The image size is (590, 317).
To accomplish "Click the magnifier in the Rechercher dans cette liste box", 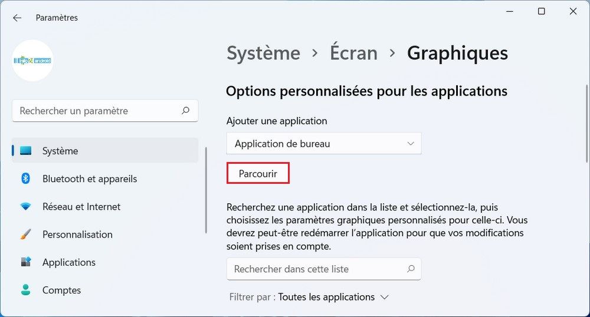I will pos(411,269).
